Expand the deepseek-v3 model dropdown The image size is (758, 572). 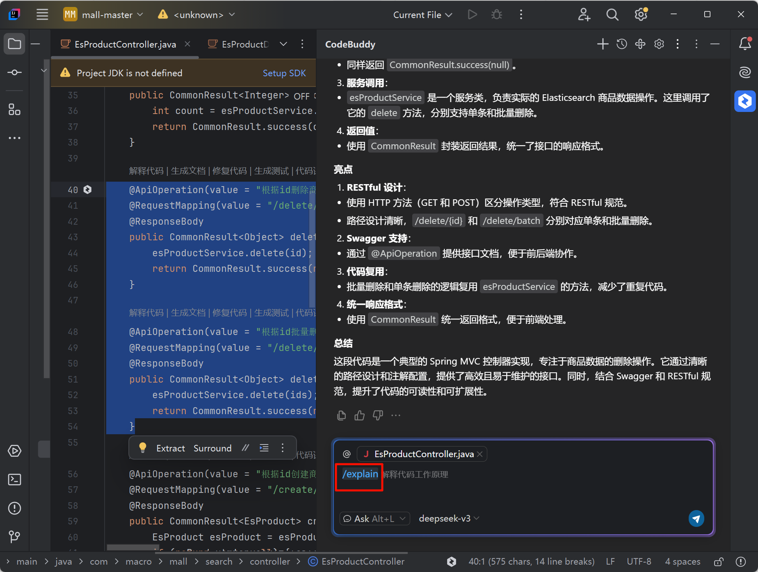pyautogui.click(x=449, y=519)
